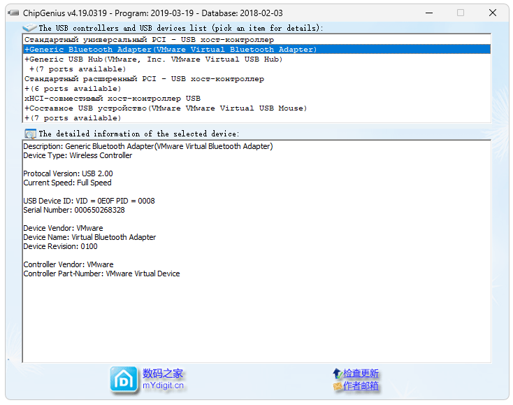This screenshot has height=405, width=513.
Task: Select the Generic USB Hub VMware row
Action: 256,59
